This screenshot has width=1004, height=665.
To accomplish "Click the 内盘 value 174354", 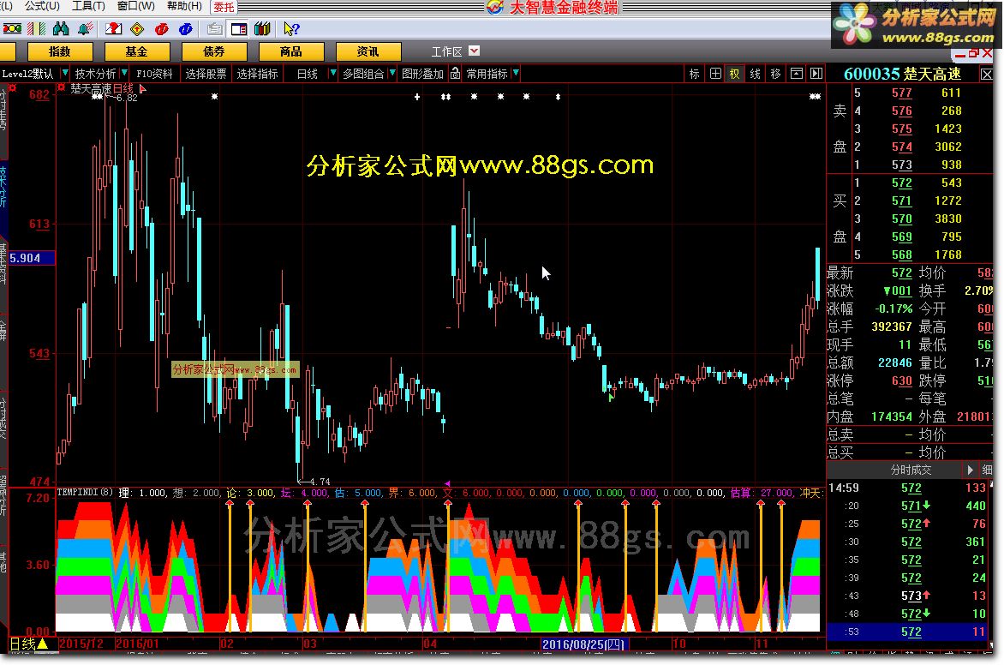I will pyautogui.click(x=891, y=416).
